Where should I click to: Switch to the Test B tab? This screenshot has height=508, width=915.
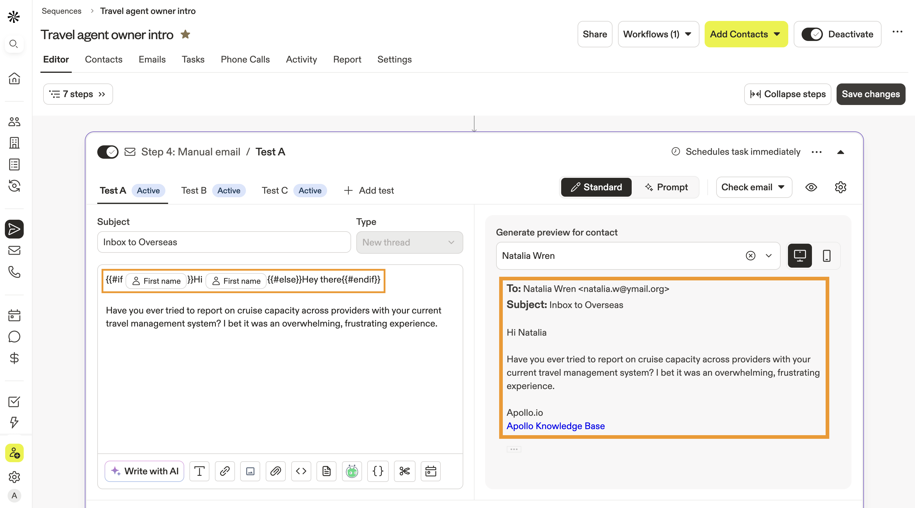tap(194, 190)
